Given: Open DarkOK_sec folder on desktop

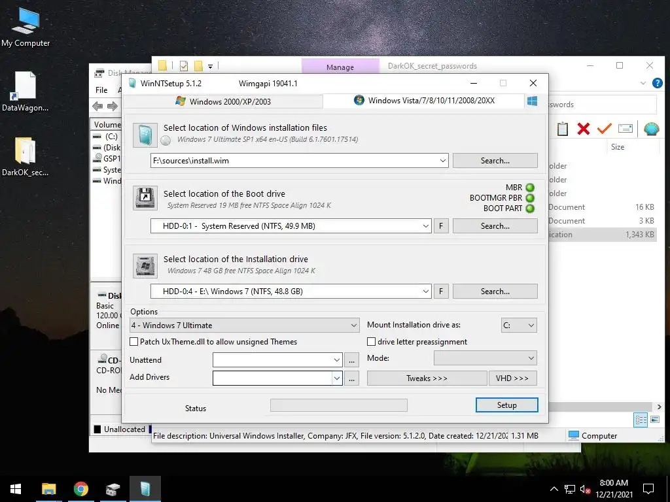Looking at the screenshot, I should coord(25,157).
